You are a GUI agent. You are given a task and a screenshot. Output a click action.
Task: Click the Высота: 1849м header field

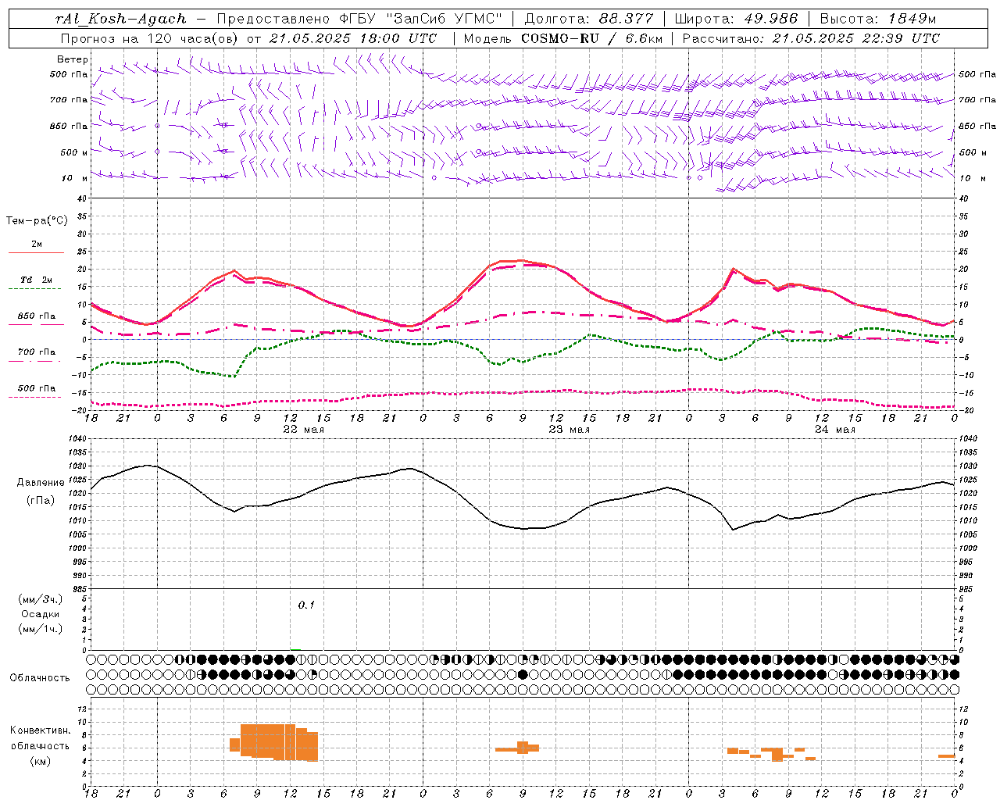(878, 19)
